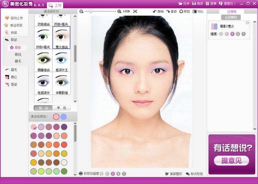This screenshot has width=258, height=184.
Task: Choose the dark purple swatch in first palette row
Action: (64, 127)
